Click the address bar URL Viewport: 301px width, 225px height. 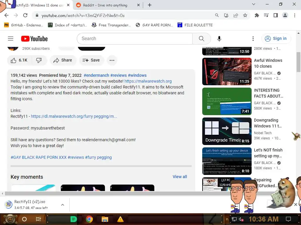point(83,16)
